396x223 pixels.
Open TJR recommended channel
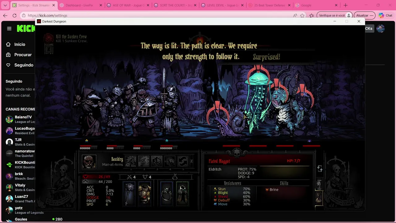pyautogui.click(x=20, y=142)
